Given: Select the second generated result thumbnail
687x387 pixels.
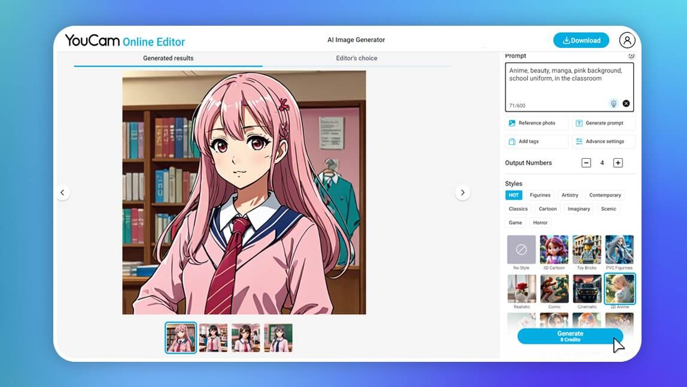Looking at the screenshot, I should [x=214, y=337].
